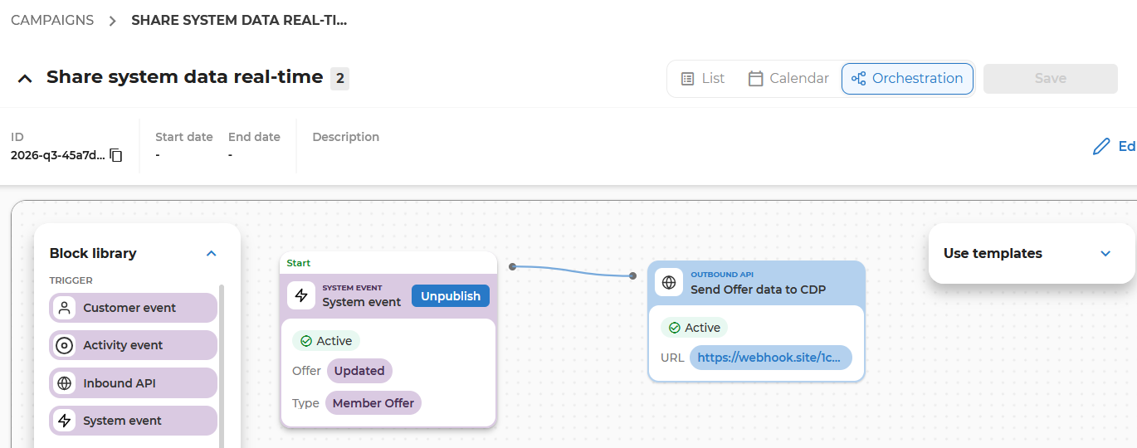Click the lightning icon in the Block library
Image resolution: width=1137 pixels, height=448 pixels.
point(64,421)
